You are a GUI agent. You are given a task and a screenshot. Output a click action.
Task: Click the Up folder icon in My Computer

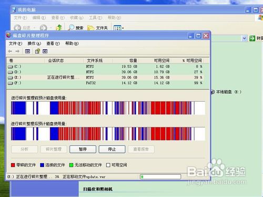pos(59,28)
